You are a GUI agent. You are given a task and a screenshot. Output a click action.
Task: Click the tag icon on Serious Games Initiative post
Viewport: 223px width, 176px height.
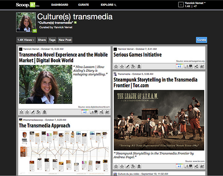pos(133,66)
